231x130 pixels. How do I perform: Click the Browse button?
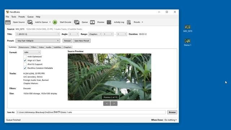tap(172, 112)
